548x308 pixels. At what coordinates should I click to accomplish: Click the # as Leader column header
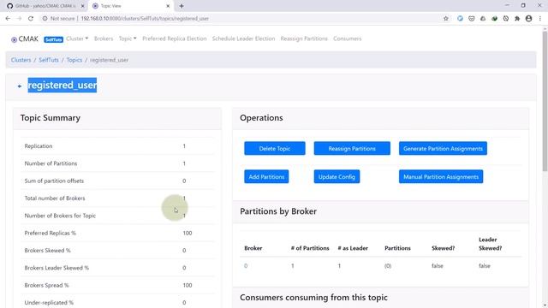(353, 248)
